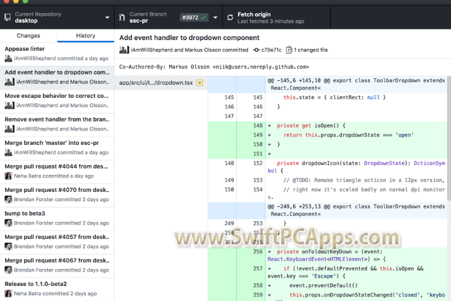Select the app/src/ui/t.../dropdown.tsx file
This screenshot has height=301, width=451.
point(161,83)
